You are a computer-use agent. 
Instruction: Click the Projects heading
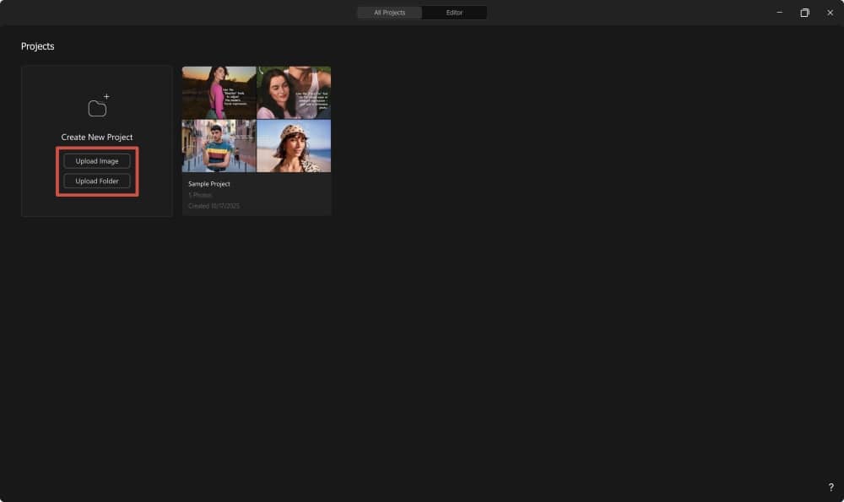37,46
